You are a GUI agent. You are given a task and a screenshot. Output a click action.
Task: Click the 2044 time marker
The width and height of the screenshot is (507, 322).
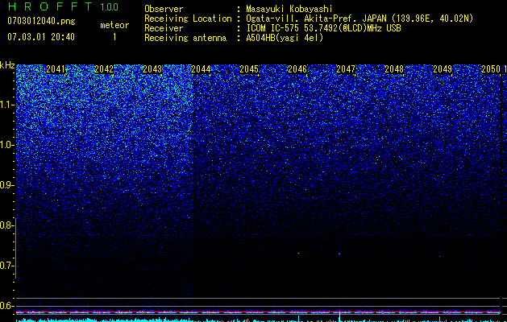point(201,69)
